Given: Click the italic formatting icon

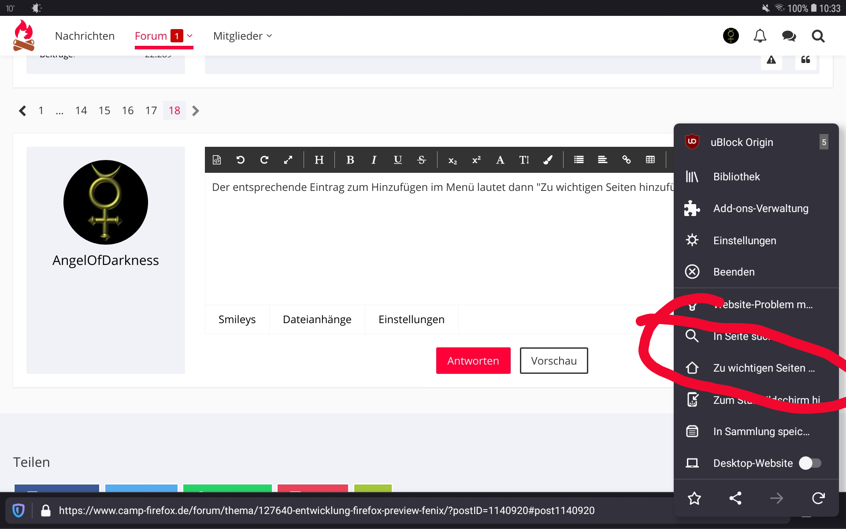Looking at the screenshot, I should click(374, 160).
